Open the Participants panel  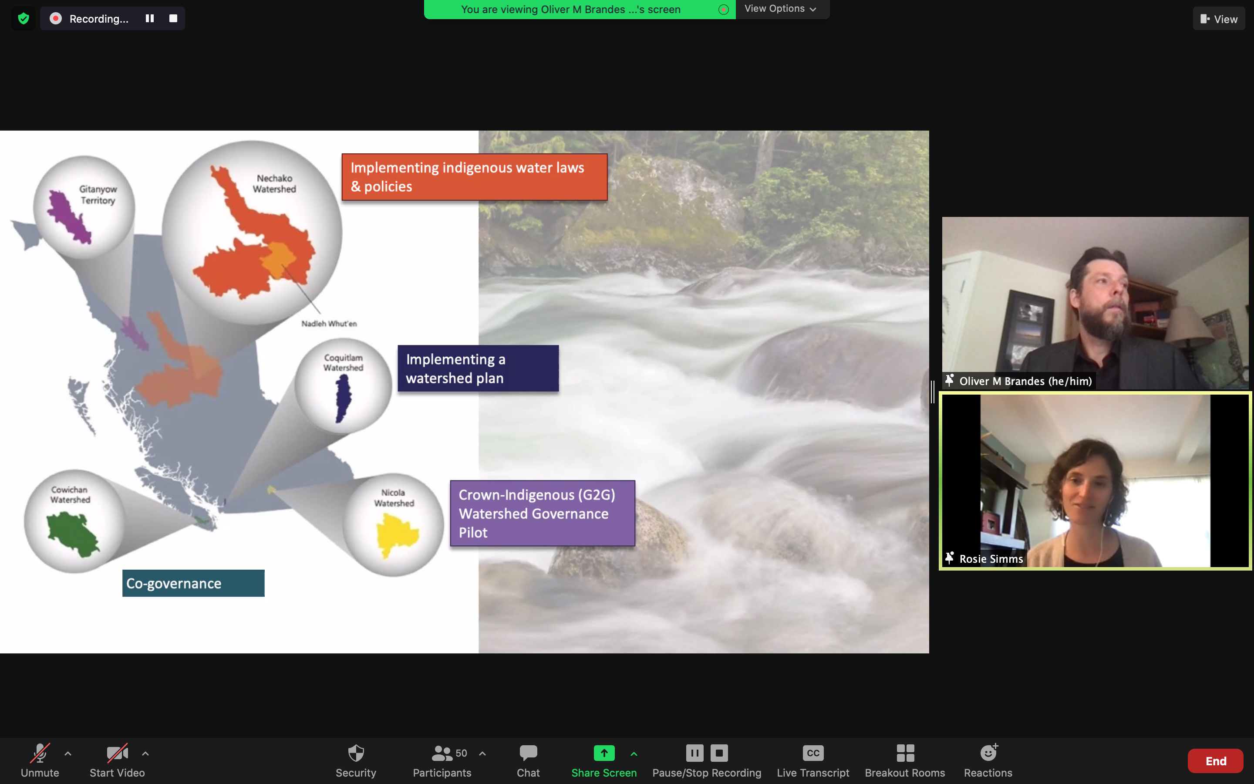point(442,760)
